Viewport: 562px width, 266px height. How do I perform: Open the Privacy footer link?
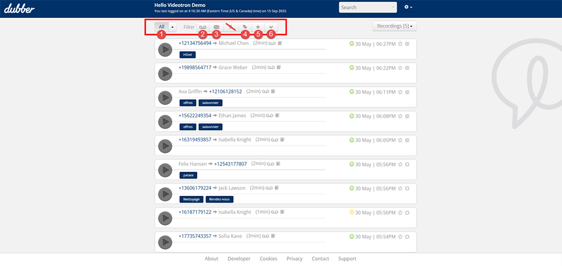294,259
